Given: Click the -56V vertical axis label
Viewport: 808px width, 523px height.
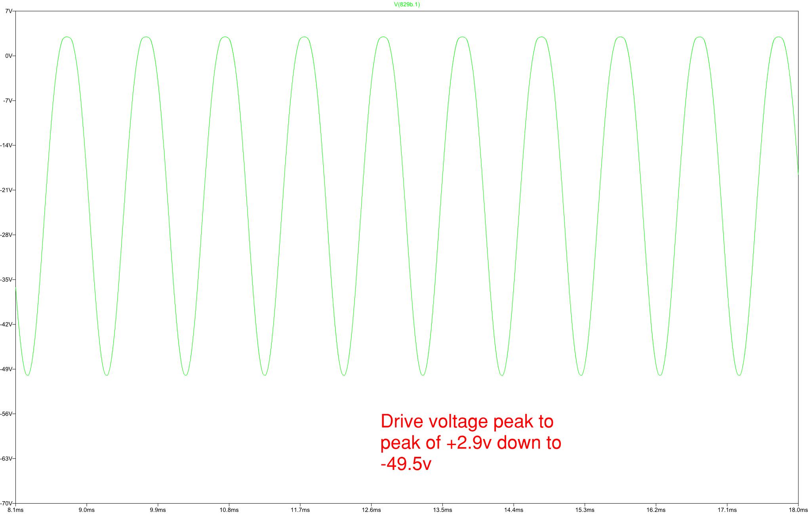Looking at the screenshot, I should pos(6,414).
